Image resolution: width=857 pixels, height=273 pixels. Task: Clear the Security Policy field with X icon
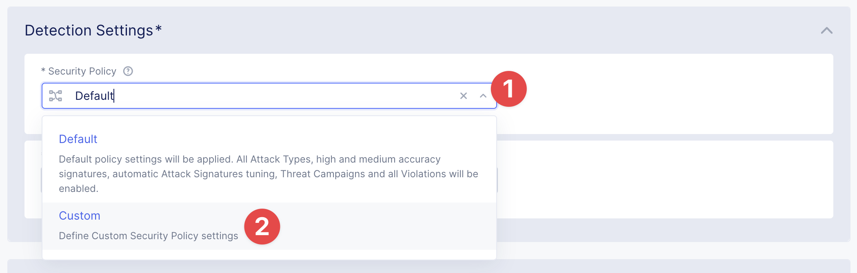[x=464, y=96]
